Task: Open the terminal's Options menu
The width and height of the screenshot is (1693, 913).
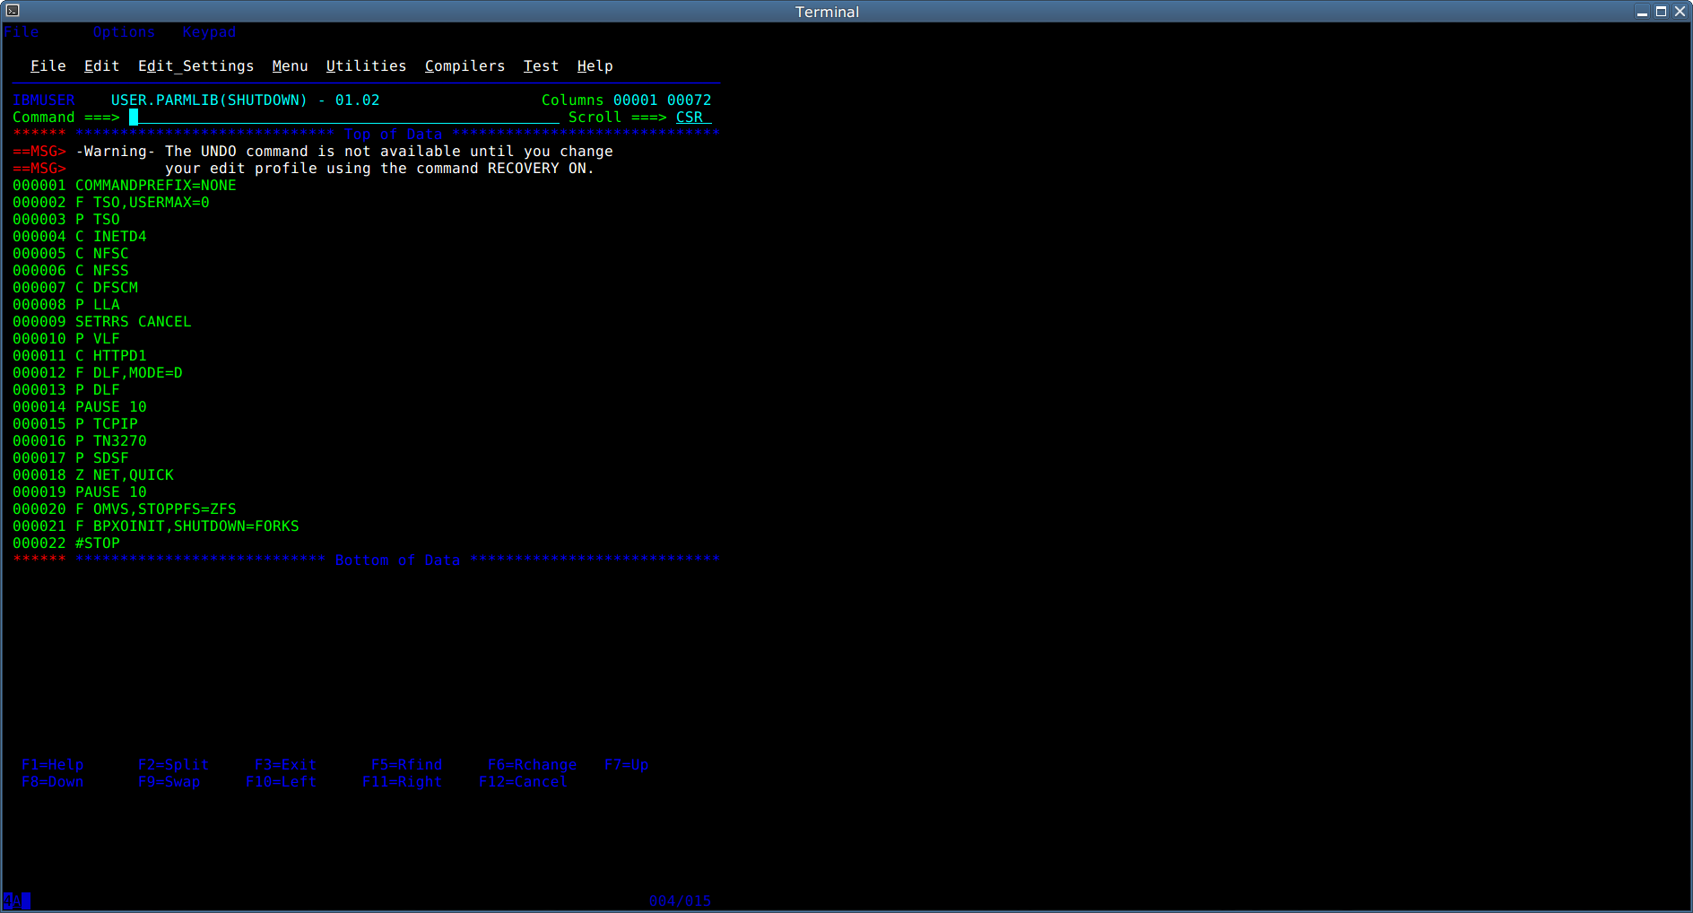Action: tap(124, 32)
